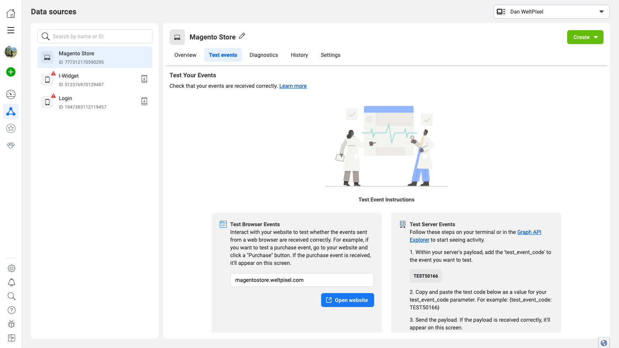The height and width of the screenshot is (348, 619).
Task: Select the Test events tab
Action: click(223, 55)
